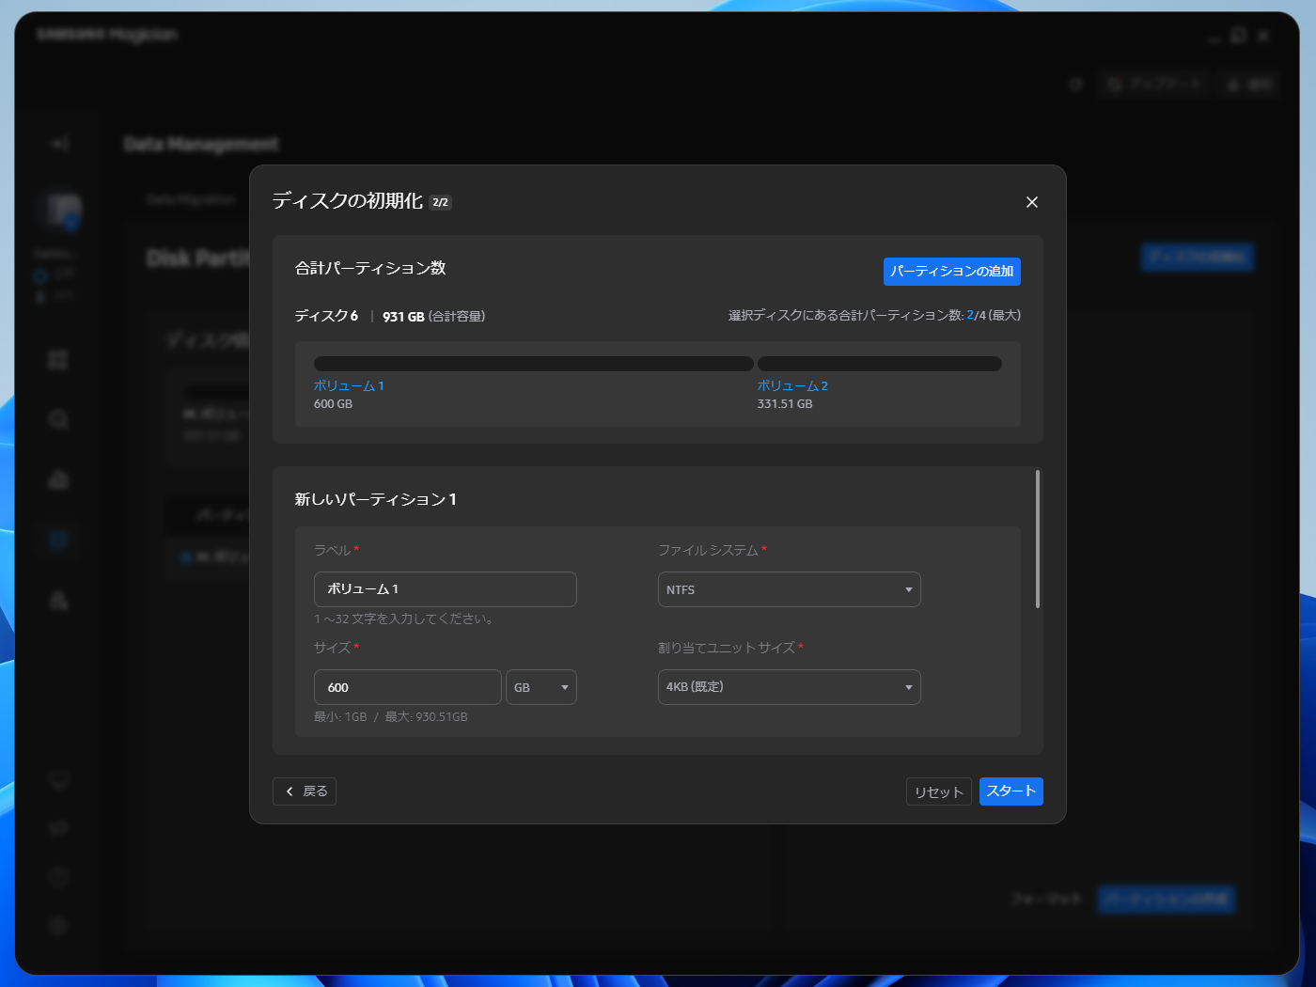Click the リセット button
This screenshot has height=987, width=1316.
pyautogui.click(x=939, y=791)
